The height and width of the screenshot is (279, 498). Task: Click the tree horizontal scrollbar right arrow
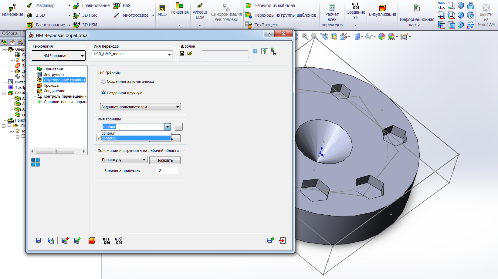tap(84, 151)
